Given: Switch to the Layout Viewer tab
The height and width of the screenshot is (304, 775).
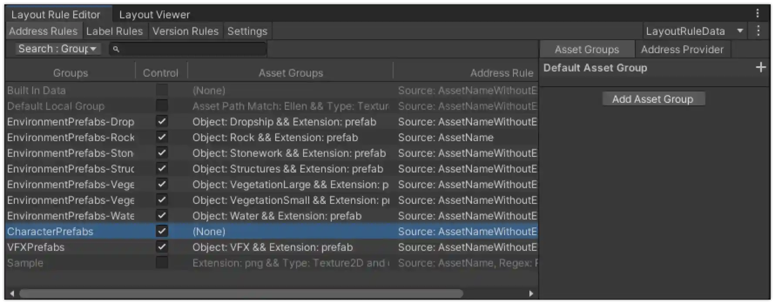Looking at the screenshot, I should click(154, 14).
